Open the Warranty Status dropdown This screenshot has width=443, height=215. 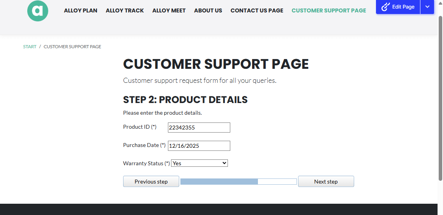pos(199,163)
